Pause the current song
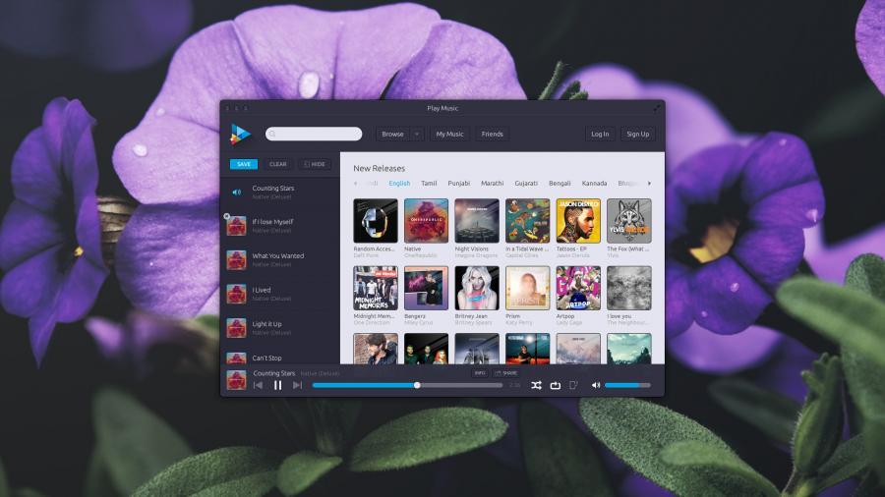The width and height of the screenshot is (885, 497). 277,386
